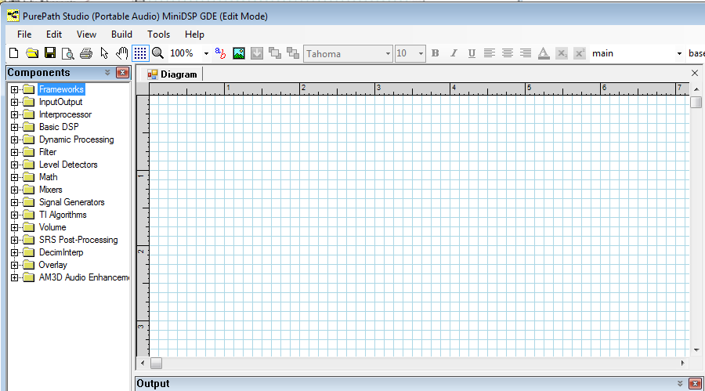Select the Volume folder in Components
The image size is (705, 391).
[x=52, y=228]
